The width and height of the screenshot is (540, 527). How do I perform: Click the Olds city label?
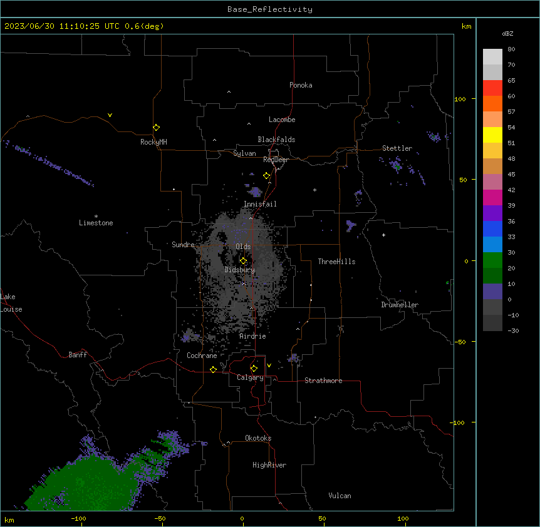(243, 247)
